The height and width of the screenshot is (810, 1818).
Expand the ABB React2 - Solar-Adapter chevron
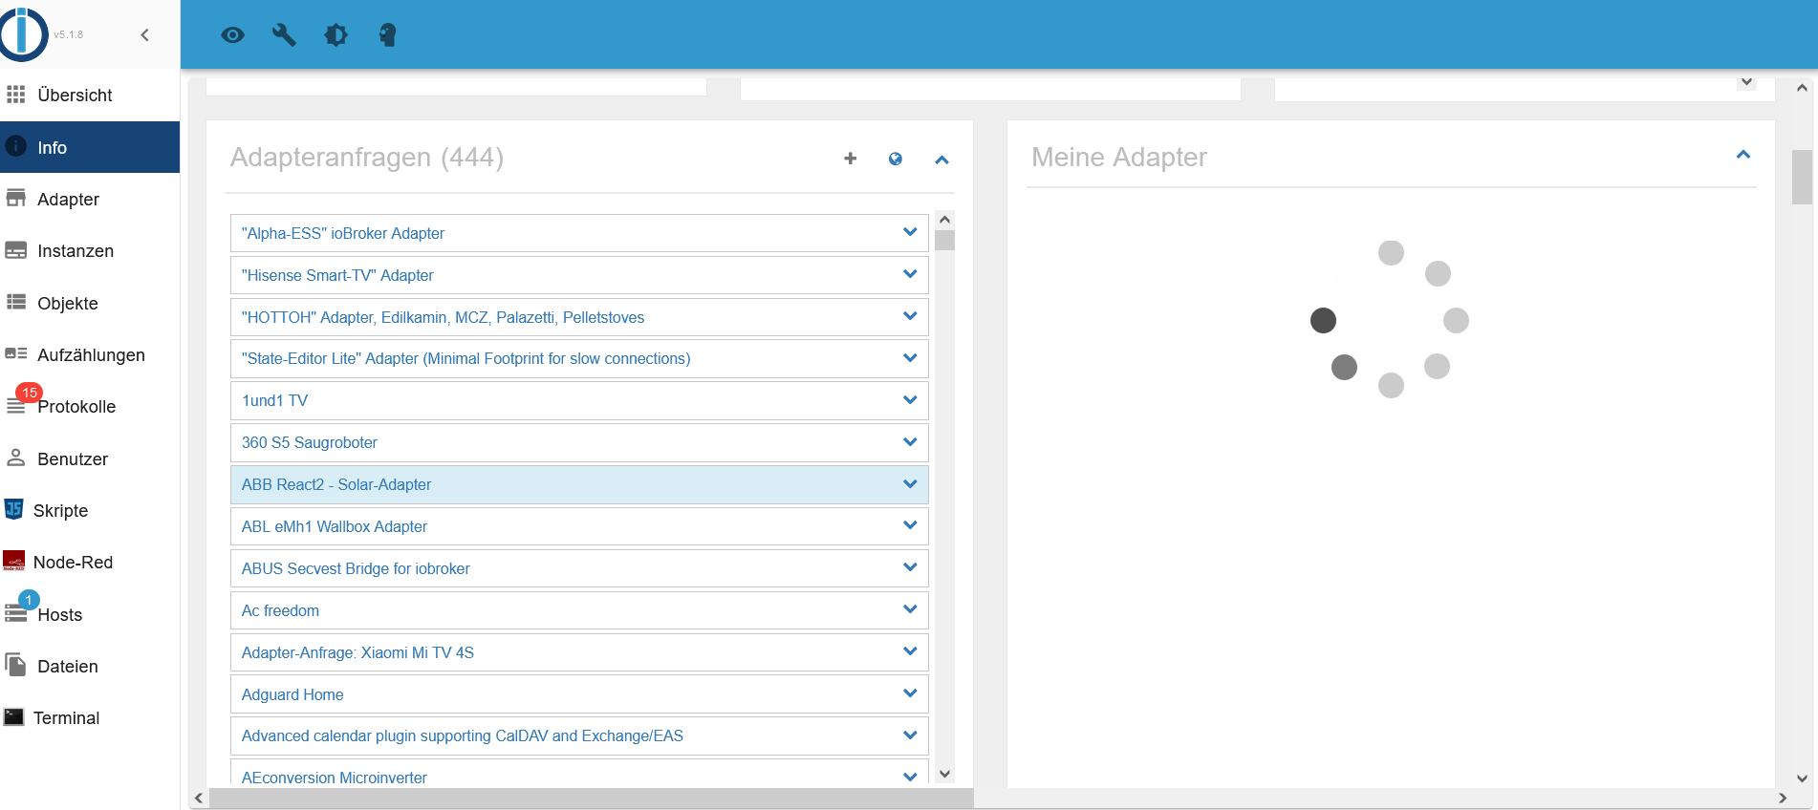910,484
